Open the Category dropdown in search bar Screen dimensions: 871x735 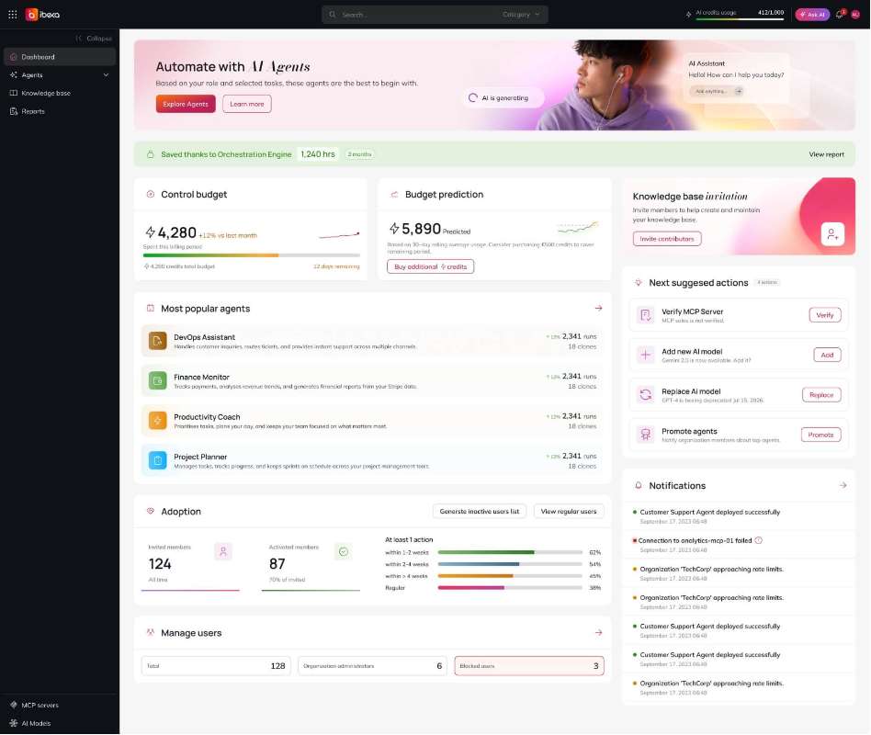click(x=521, y=15)
